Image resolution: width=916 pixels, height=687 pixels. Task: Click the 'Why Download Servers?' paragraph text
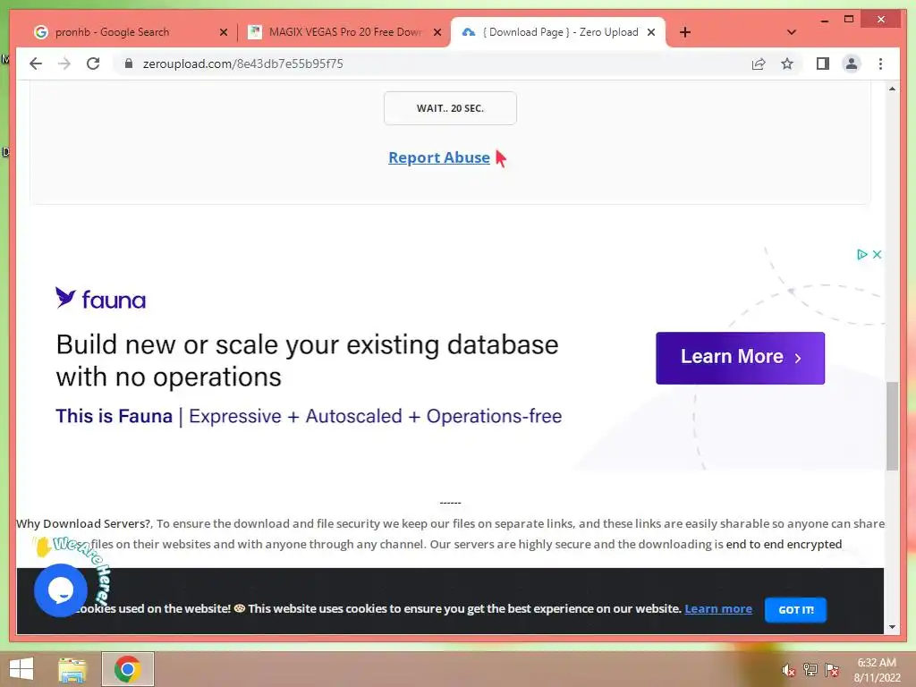(450, 533)
